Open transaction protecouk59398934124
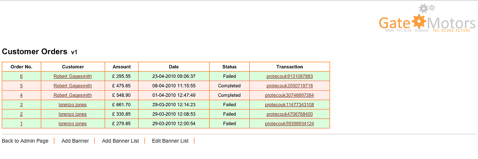 tap(290, 124)
